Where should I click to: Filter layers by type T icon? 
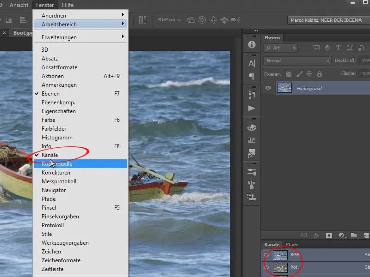coord(339,48)
